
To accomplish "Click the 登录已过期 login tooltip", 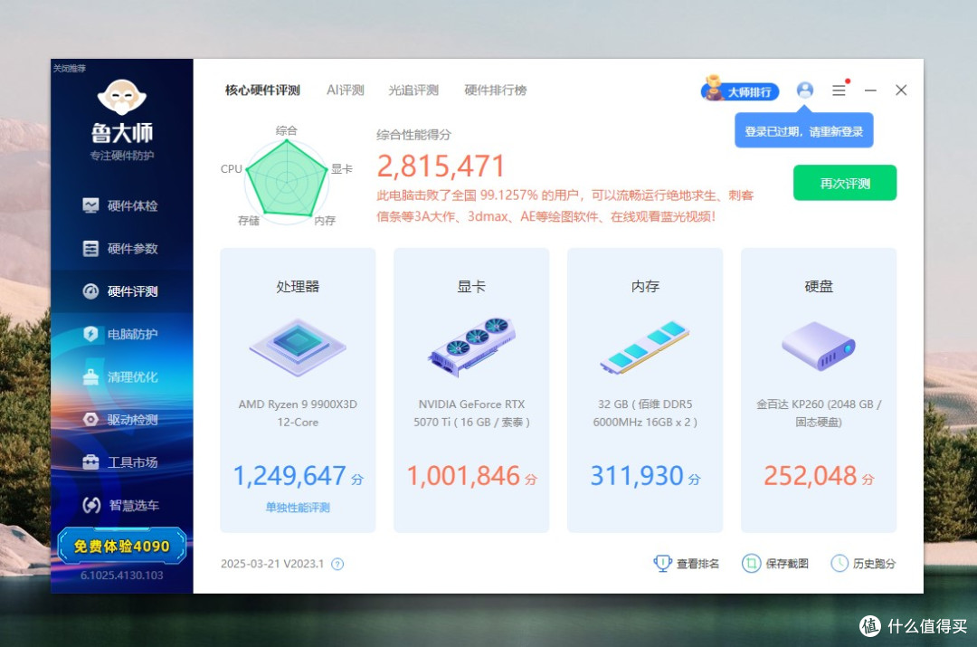I will (x=804, y=131).
